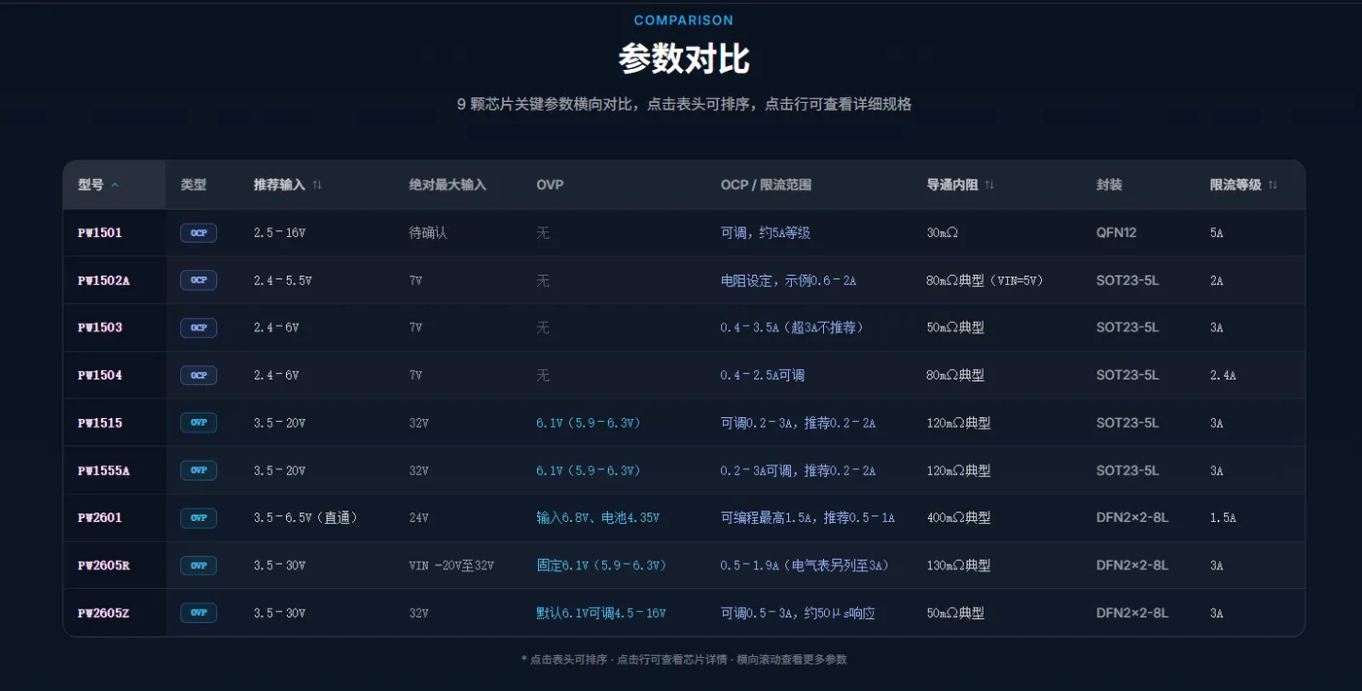Click 固定6.1V(5.9–6.3V) OVP cell
This screenshot has height=691, width=1362.
(x=601, y=566)
